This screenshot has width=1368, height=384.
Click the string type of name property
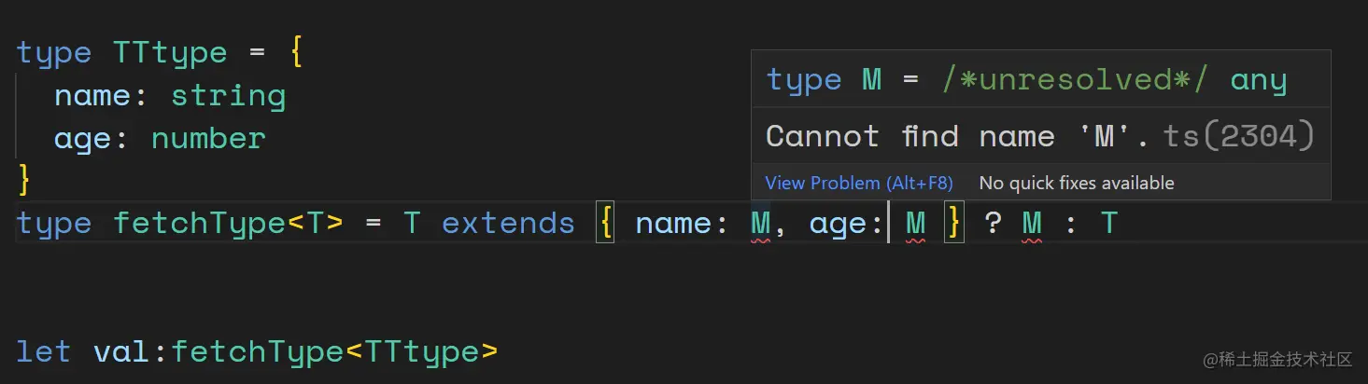click(228, 95)
